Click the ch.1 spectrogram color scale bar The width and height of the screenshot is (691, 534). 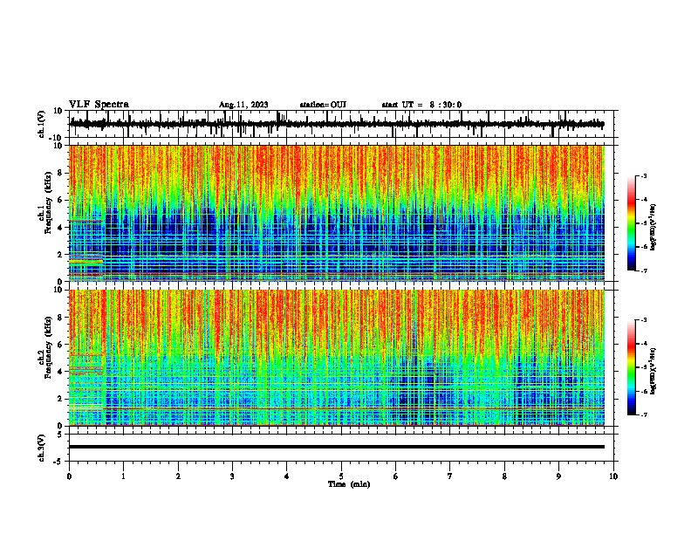click(x=632, y=223)
